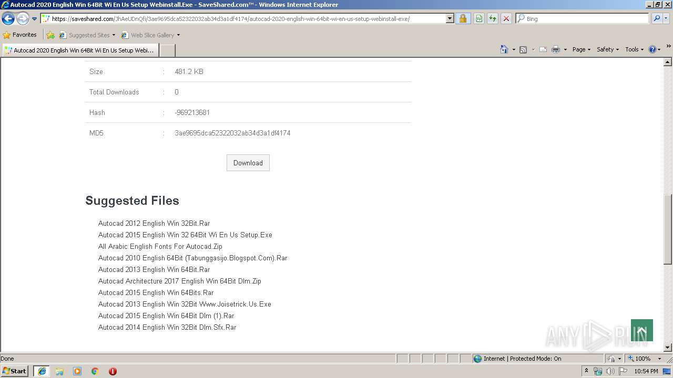Viewport: 673px width, 378px height.
Task: Click the vertical scrollbar down arrow
Action: pyautogui.click(x=668, y=348)
